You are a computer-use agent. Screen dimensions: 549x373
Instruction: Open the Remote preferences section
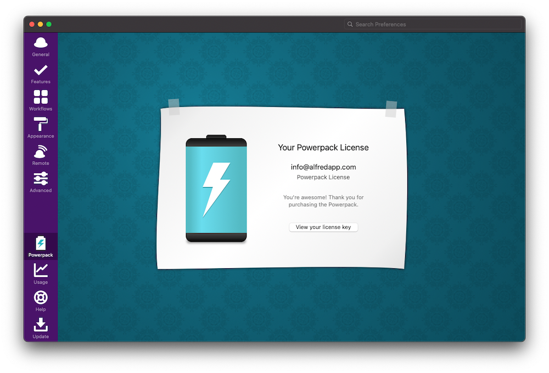41,152
